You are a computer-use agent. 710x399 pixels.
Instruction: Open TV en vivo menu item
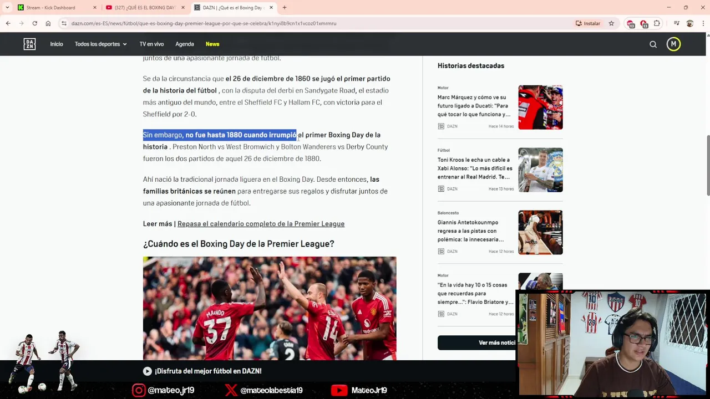151,44
